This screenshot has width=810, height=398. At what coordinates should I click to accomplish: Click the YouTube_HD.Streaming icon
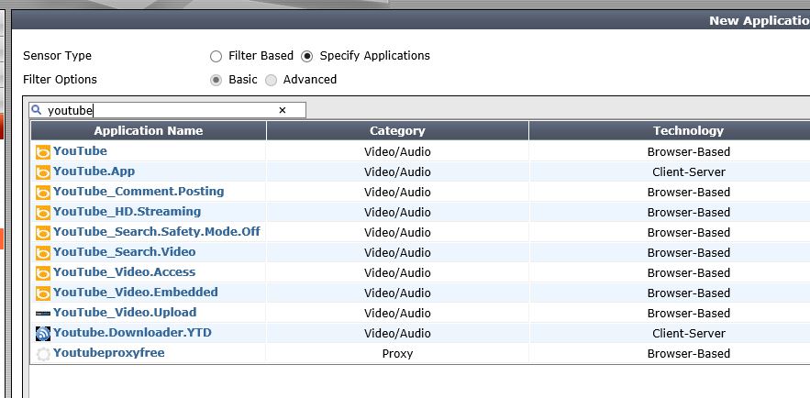click(43, 213)
